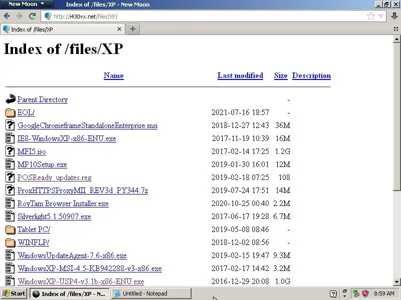The width and height of the screenshot is (401, 300).
Task: Open the Parent Directory link
Action: [x=43, y=99]
